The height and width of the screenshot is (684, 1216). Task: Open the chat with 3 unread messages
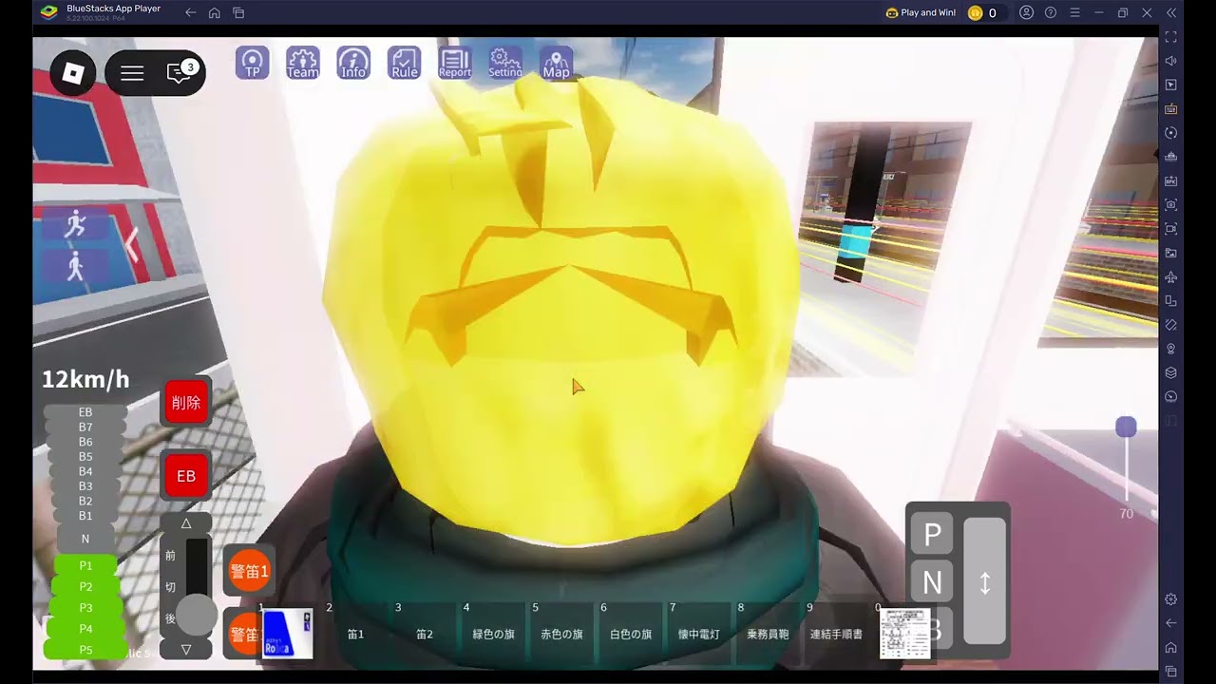[x=180, y=72]
